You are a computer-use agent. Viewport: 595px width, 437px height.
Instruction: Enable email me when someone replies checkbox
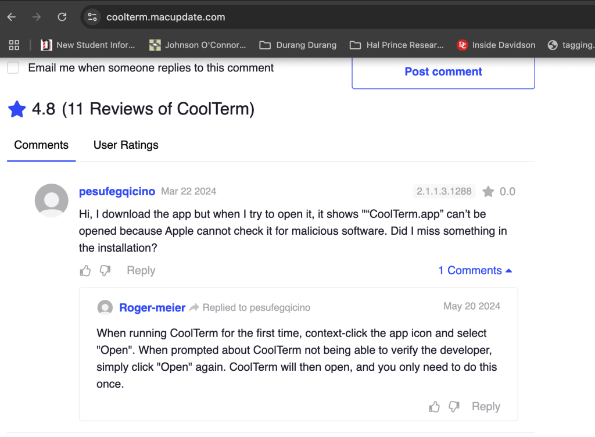click(13, 68)
